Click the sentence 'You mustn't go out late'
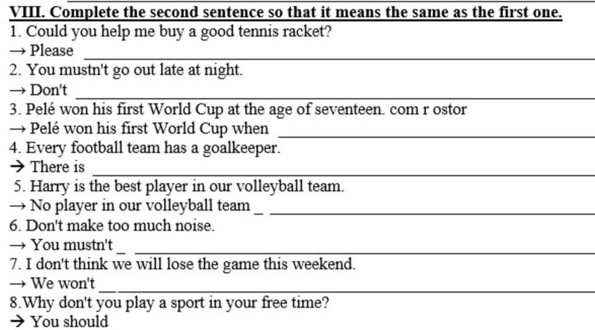This screenshot has width=595, height=330. pyautogui.click(x=126, y=71)
